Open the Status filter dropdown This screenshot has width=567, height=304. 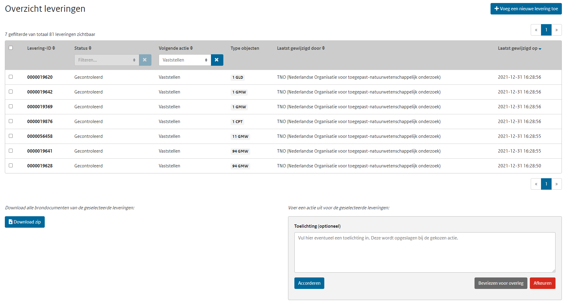coord(106,60)
